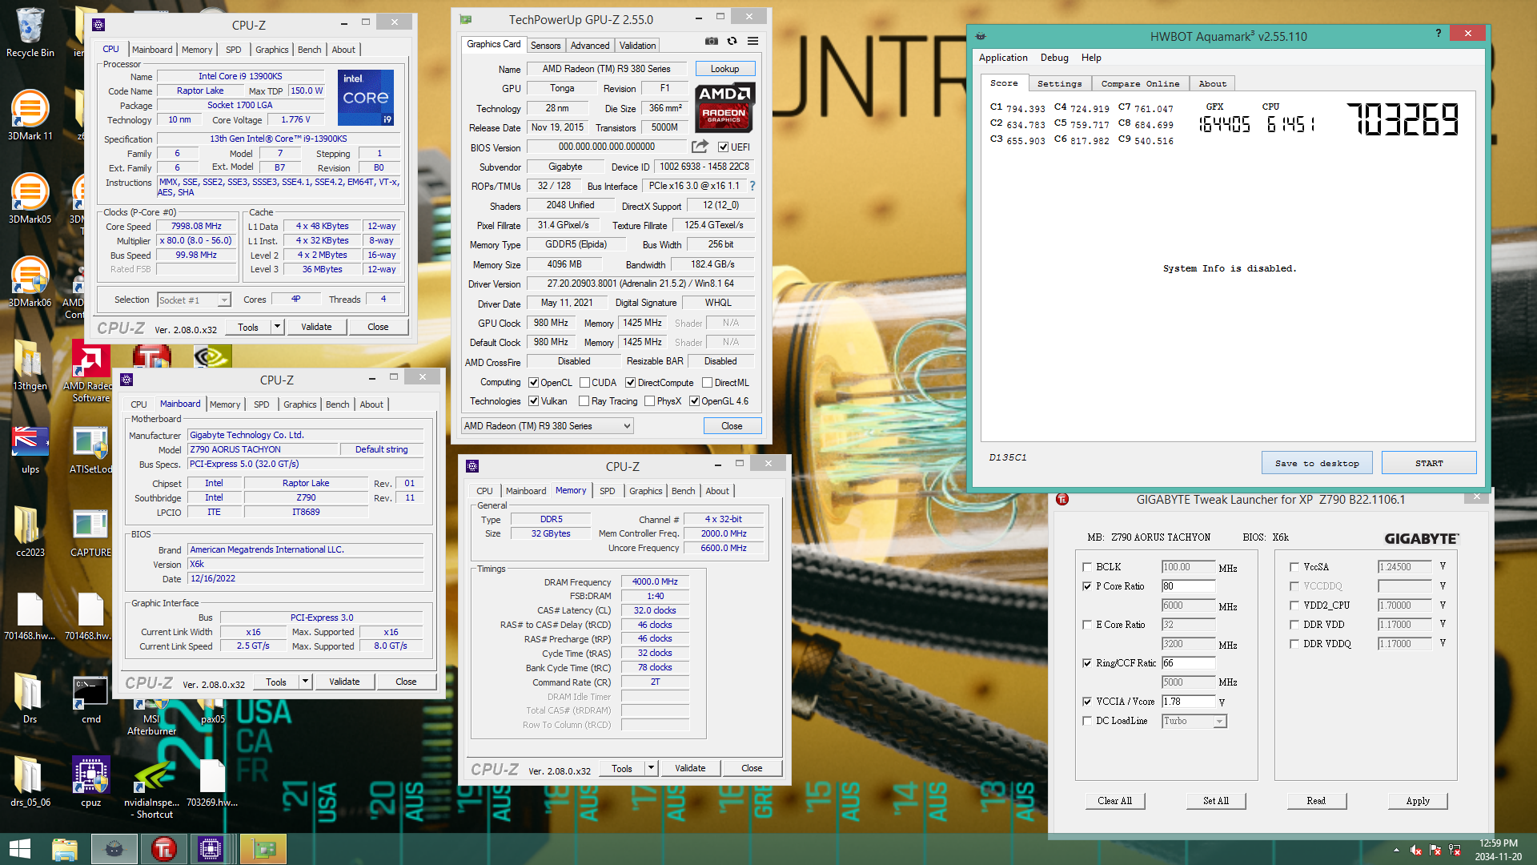Open the Debug menu in Aquamark
Image resolution: width=1537 pixels, height=865 pixels.
[x=1054, y=58]
